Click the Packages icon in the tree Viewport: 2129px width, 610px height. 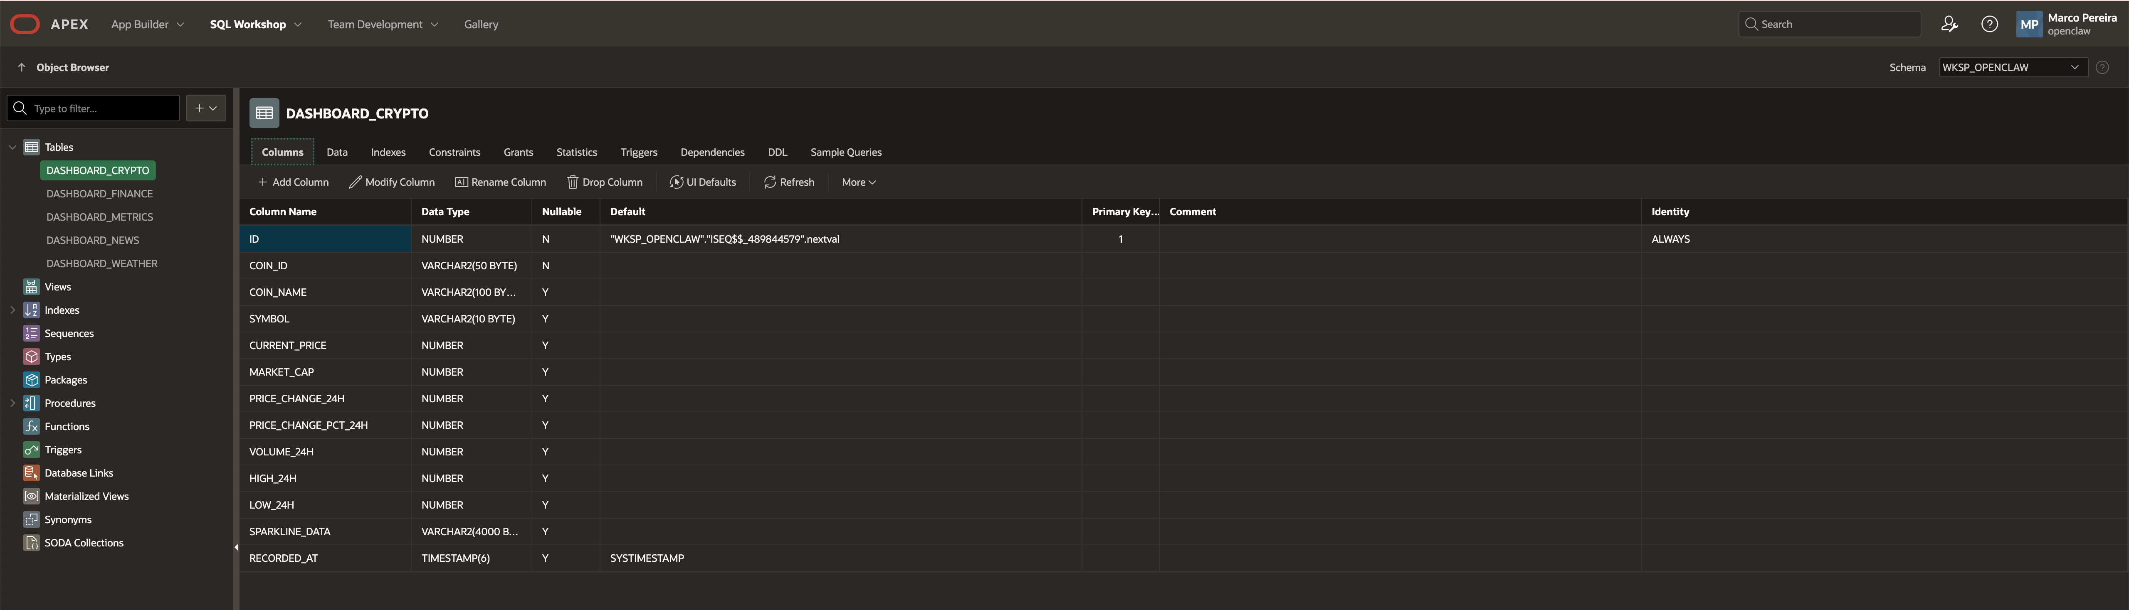pos(32,380)
